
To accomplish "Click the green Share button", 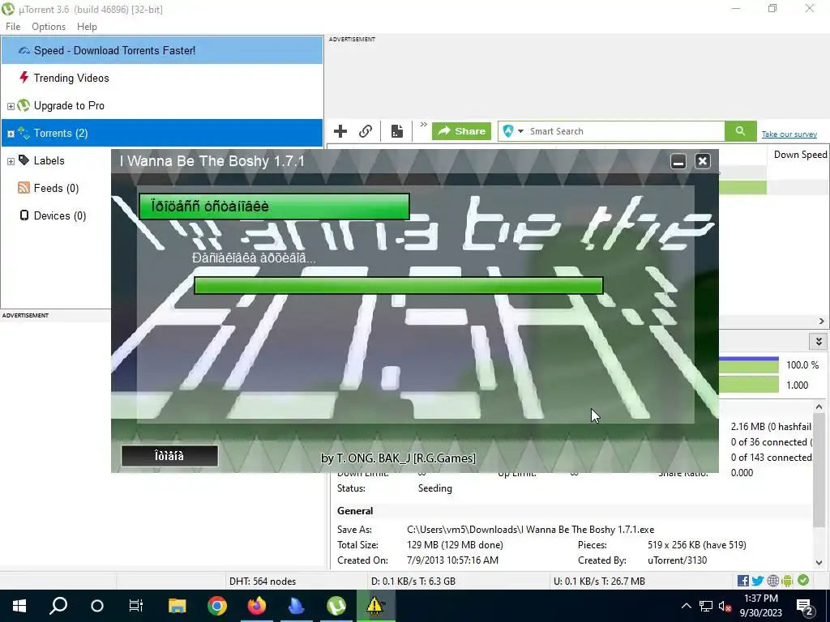I will point(461,131).
